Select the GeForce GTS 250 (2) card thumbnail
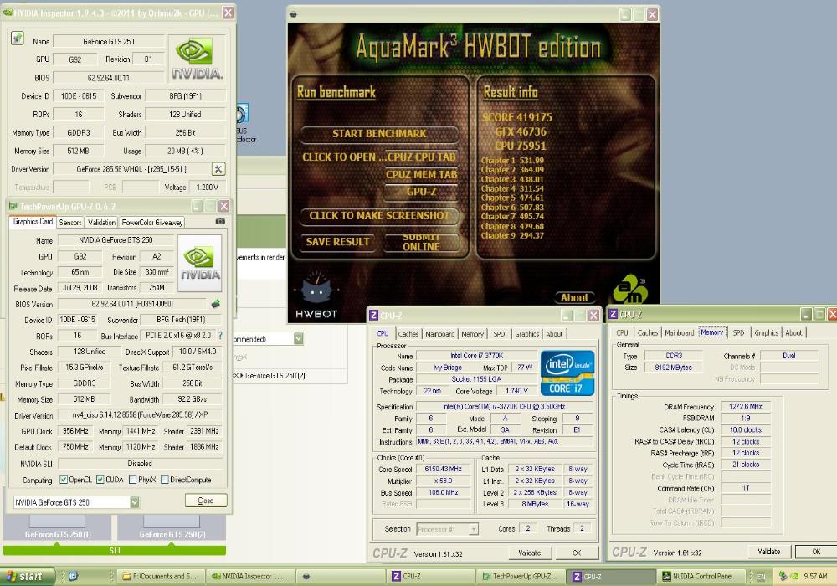Viewport: 837px width, 586px height. pyautogui.click(x=172, y=528)
